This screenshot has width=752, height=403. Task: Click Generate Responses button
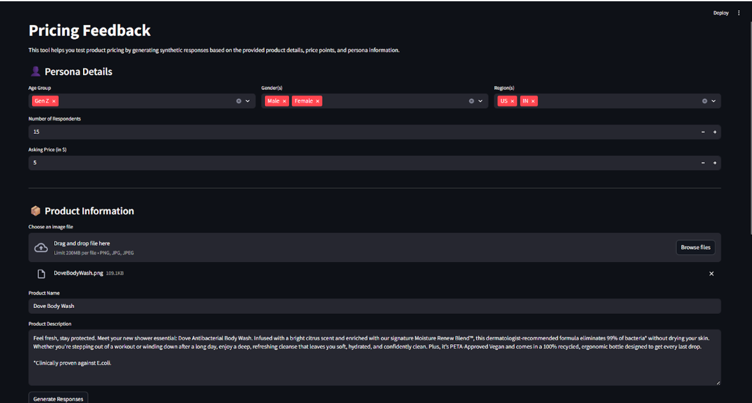tap(58, 399)
